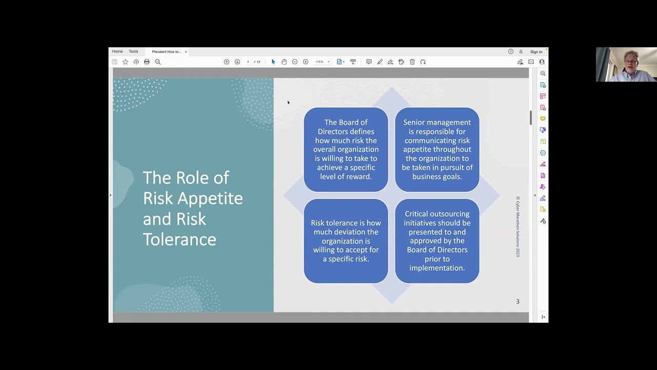Click the 'Risk tolerance is how much' box
This screenshot has height=370, width=657.
point(346,241)
